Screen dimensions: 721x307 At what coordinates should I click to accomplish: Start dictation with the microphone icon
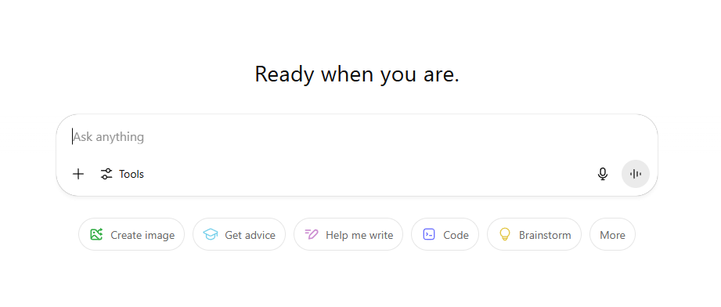pos(602,174)
